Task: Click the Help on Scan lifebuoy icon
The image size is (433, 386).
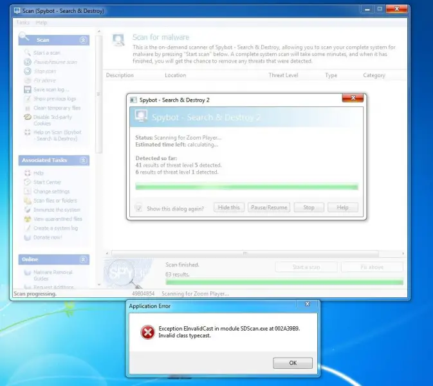Action: 27,133
